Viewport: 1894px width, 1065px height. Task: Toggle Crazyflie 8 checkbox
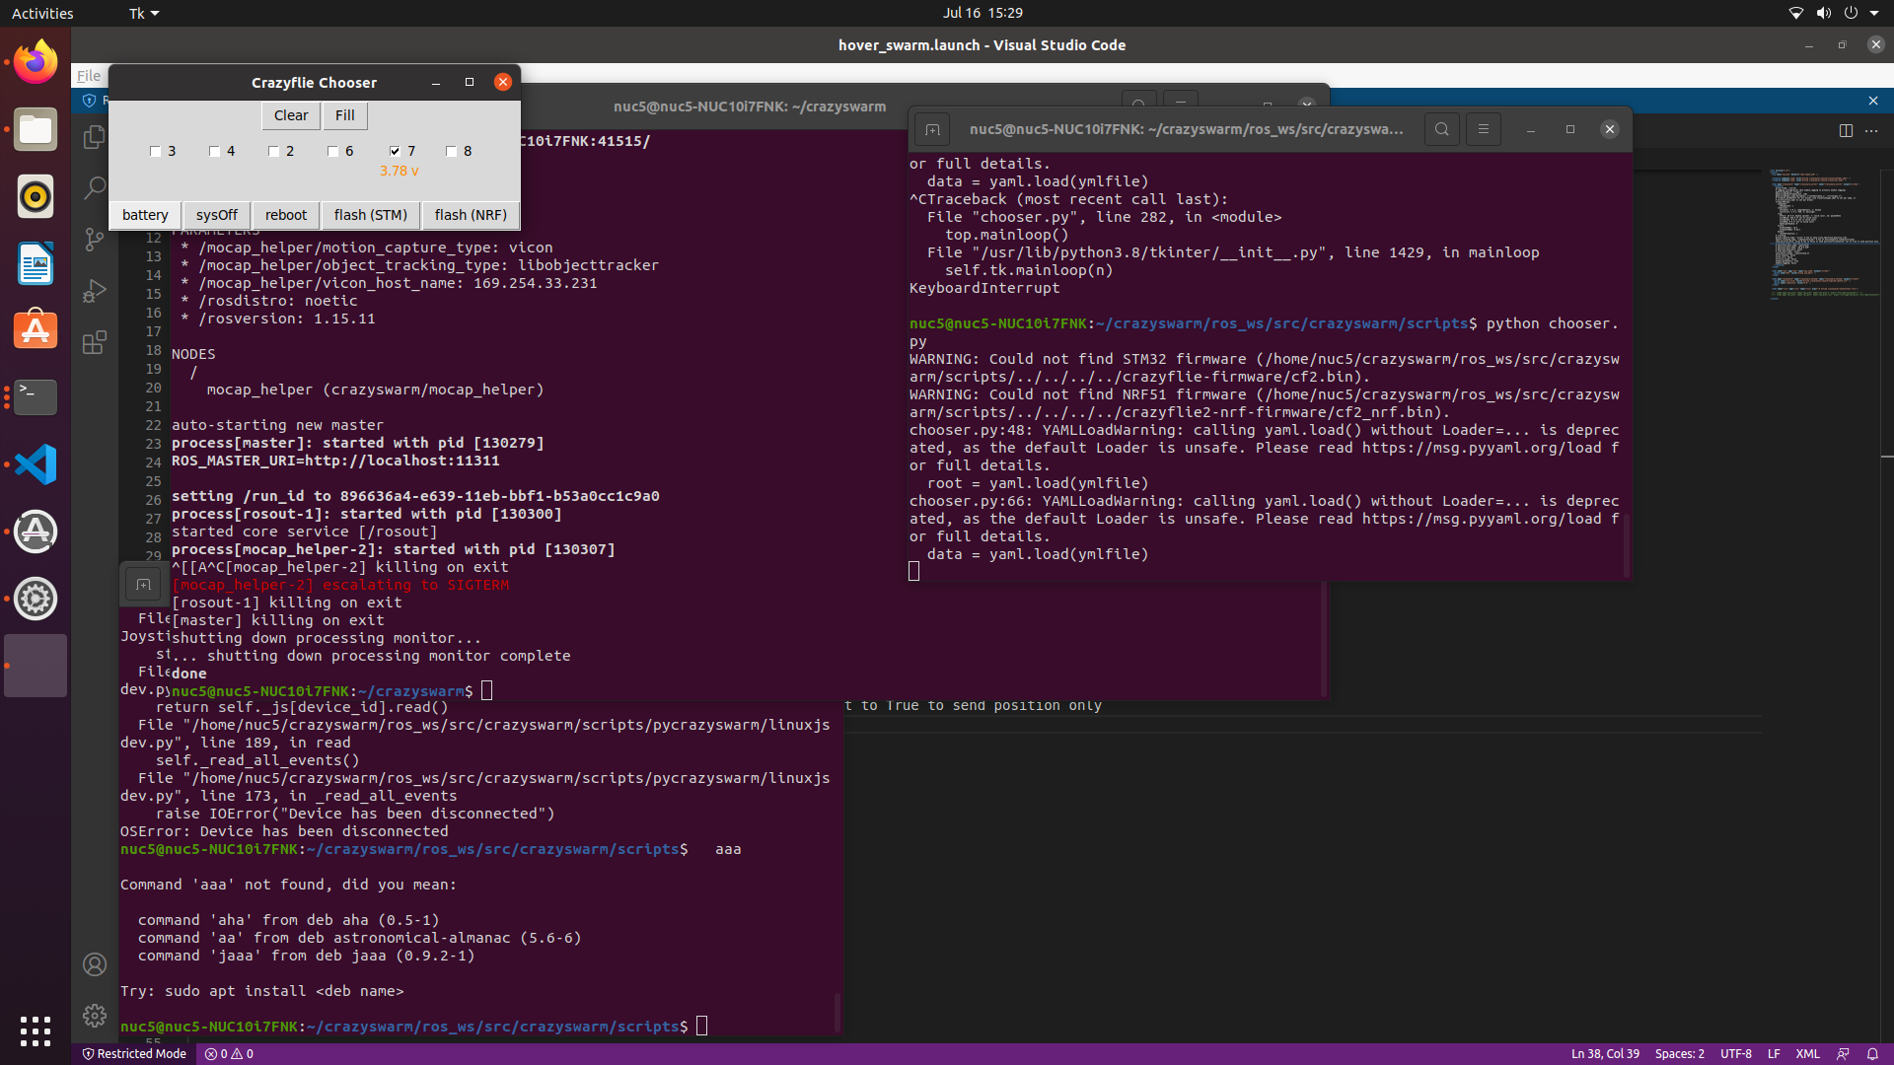[x=451, y=151]
